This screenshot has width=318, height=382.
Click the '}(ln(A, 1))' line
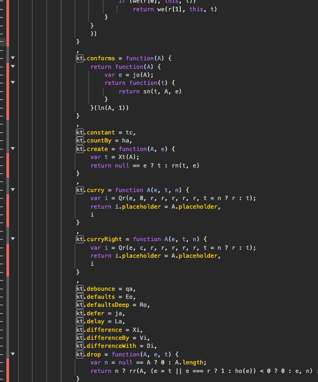[x=109, y=108]
